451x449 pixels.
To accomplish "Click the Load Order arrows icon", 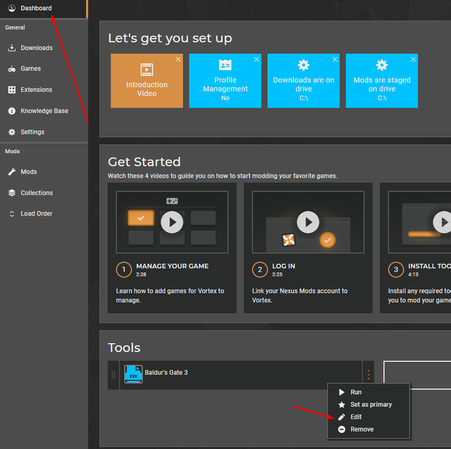I will 12,214.
